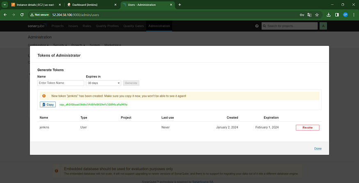The height and width of the screenshot is (183, 359).
Task: Click the generated squ_ token string
Action: coord(93,104)
